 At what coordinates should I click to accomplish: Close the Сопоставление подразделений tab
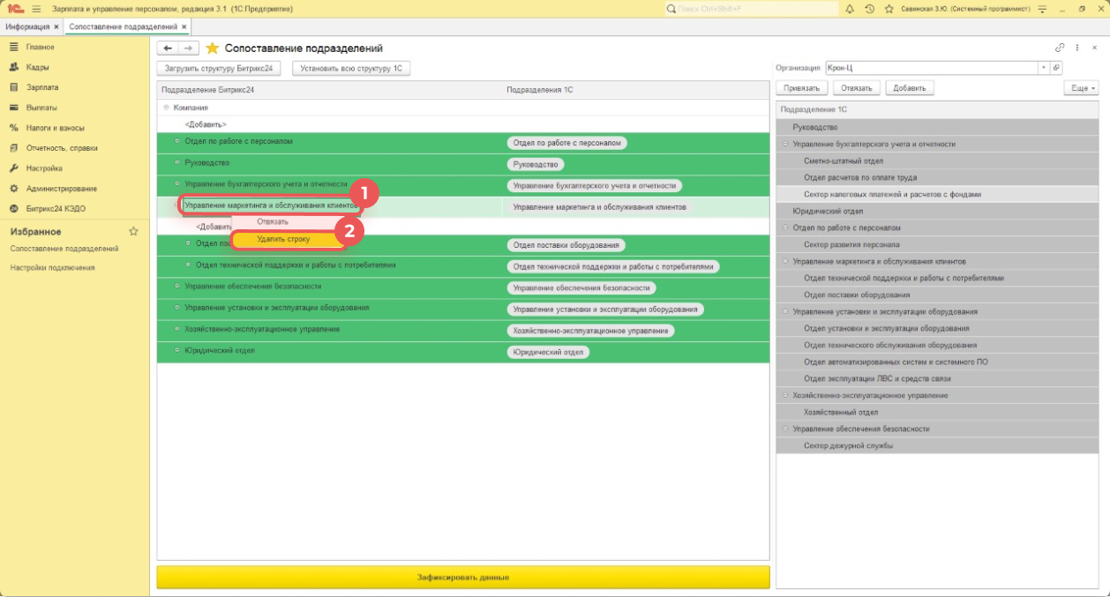coord(184,27)
